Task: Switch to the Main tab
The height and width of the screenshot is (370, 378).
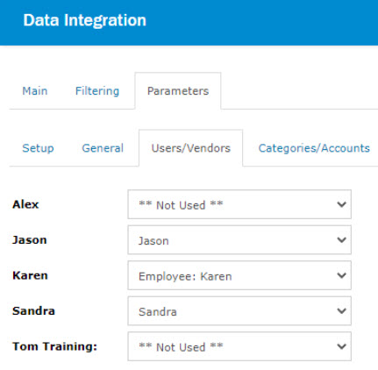Action: click(x=35, y=91)
